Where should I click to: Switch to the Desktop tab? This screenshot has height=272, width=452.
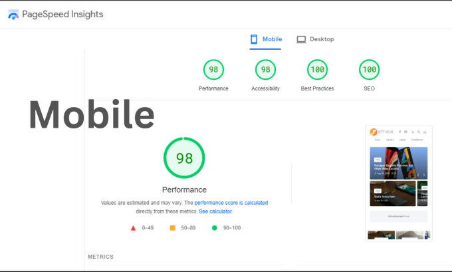tap(315, 39)
